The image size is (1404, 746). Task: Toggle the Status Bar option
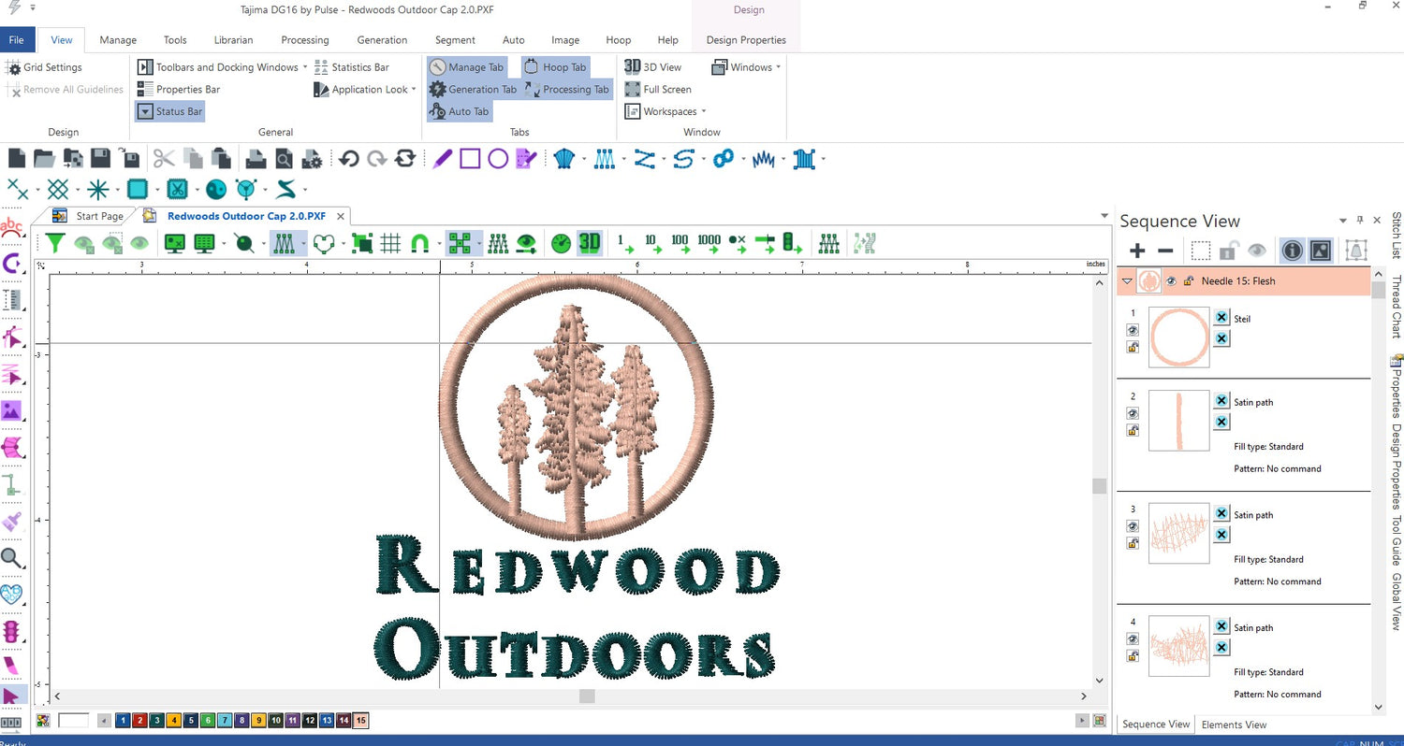point(170,111)
